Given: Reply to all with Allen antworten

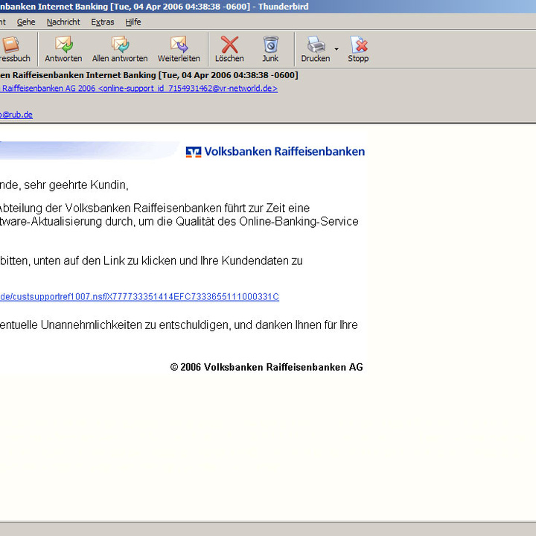Looking at the screenshot, I should (120, 49).
